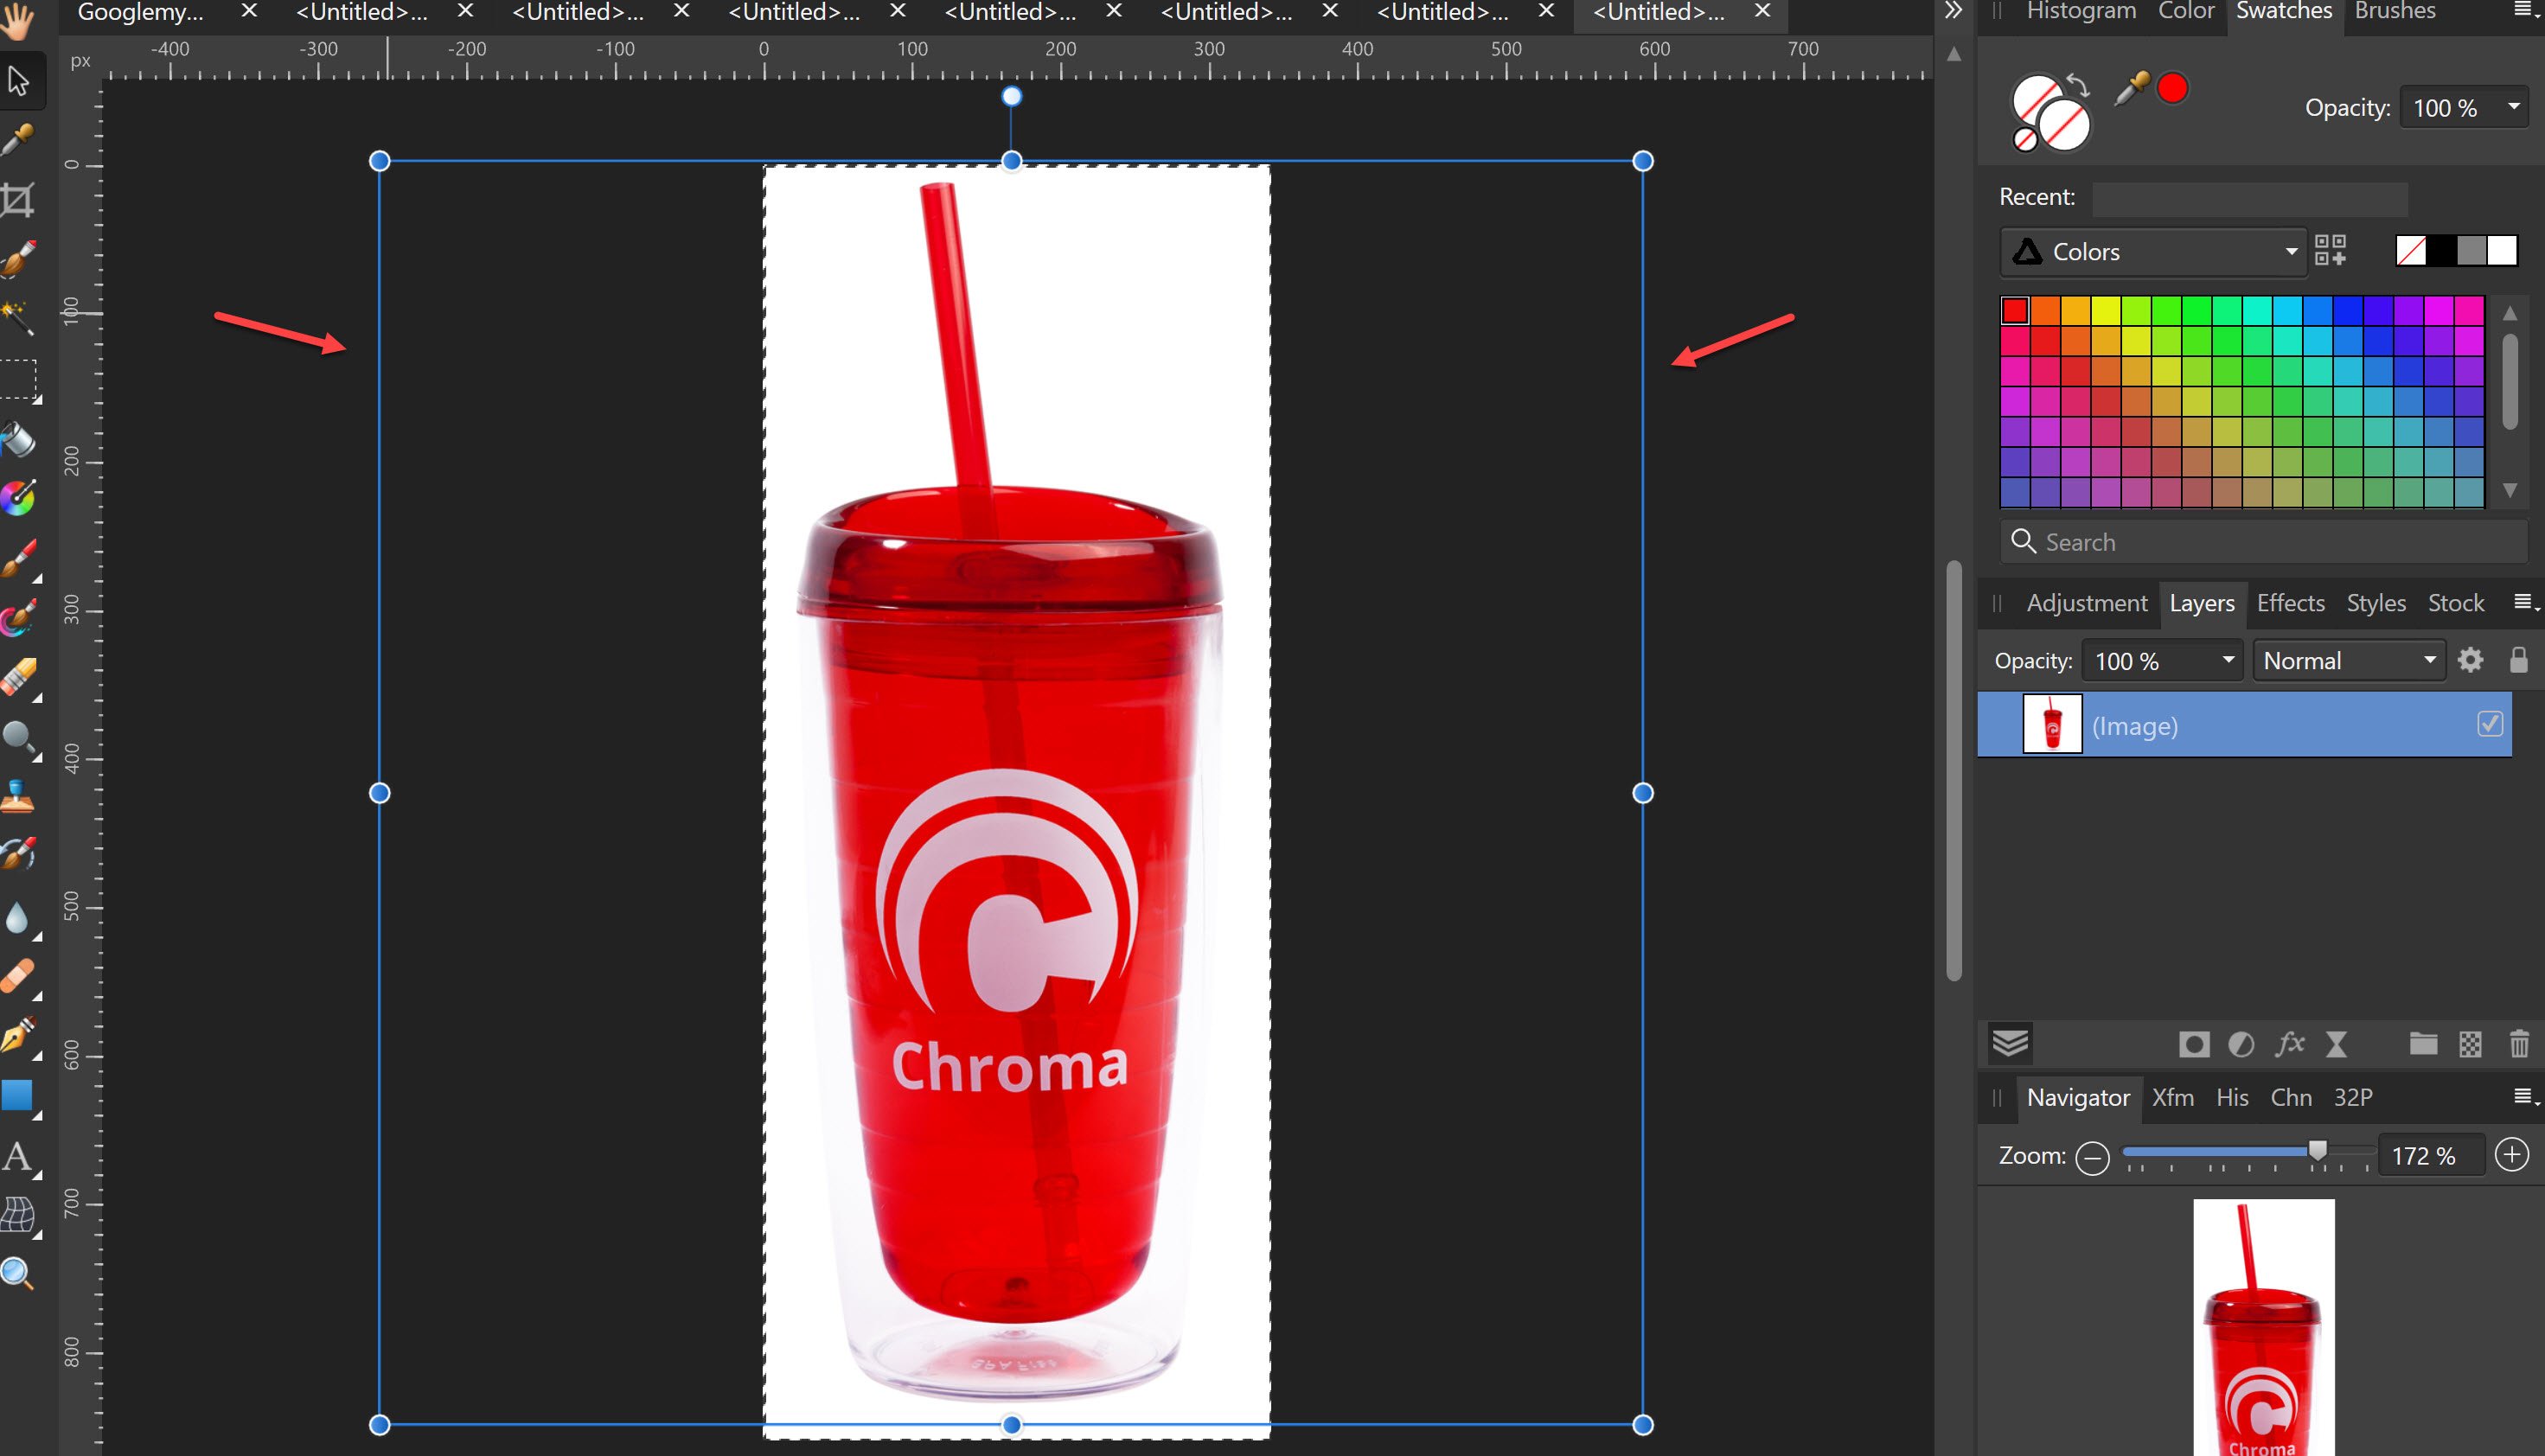Open the Colors palette dropdown
The height and width of the screenshot is (1456, 2545).
tap(2152, 252)
